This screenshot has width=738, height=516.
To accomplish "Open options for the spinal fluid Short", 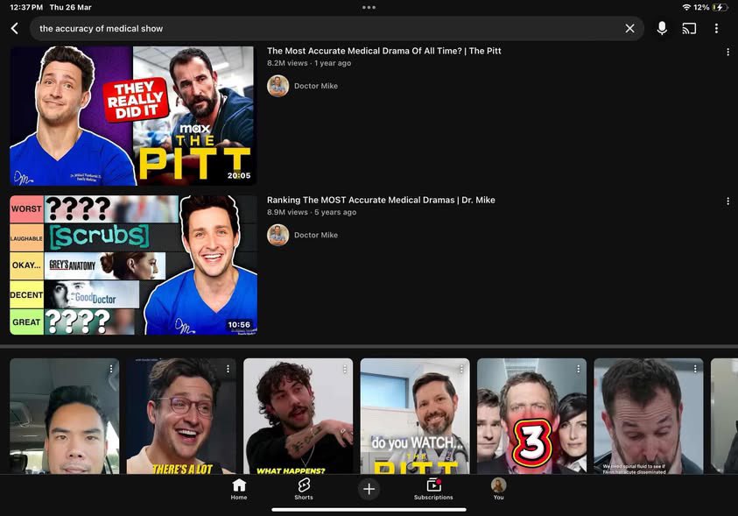I will pyautogui.click(x=695, y=369).
